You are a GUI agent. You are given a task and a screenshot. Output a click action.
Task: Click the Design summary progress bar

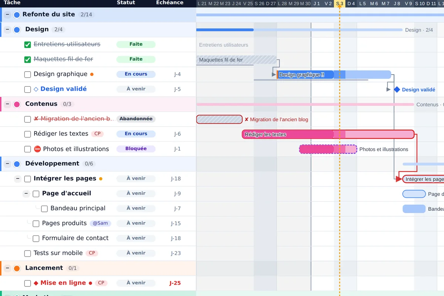click(299, 30)
